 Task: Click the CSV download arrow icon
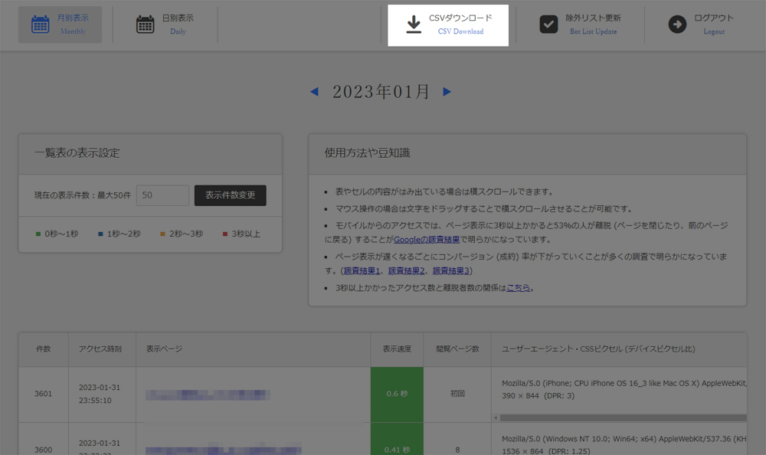(414, 25)
